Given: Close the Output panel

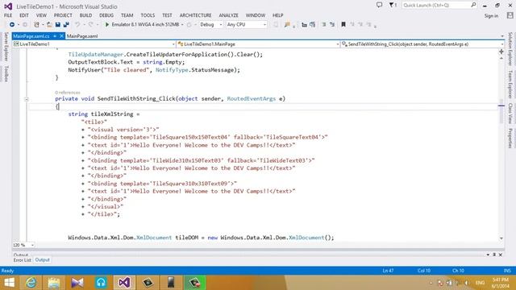Looking at the screenshot, I should point(500,255).
